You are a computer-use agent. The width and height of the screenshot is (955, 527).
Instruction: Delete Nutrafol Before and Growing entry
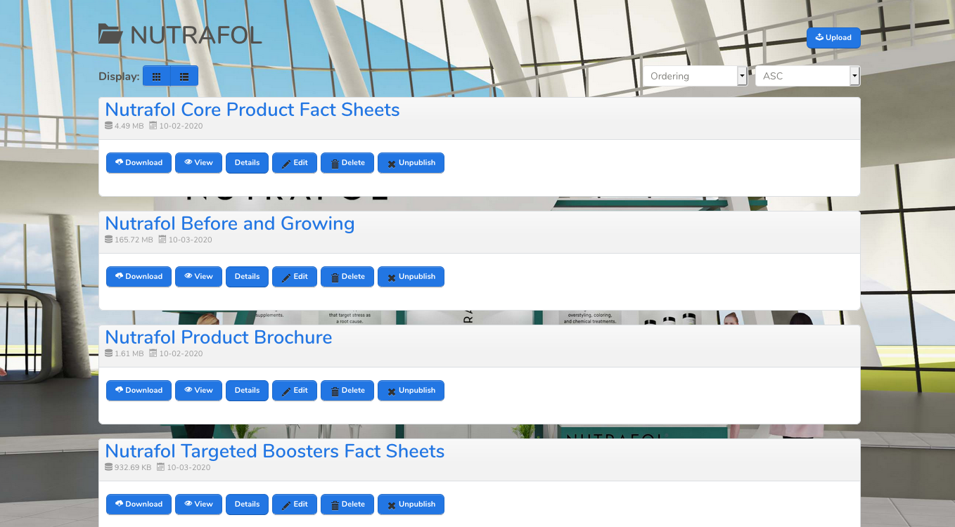tap(347, 277)
